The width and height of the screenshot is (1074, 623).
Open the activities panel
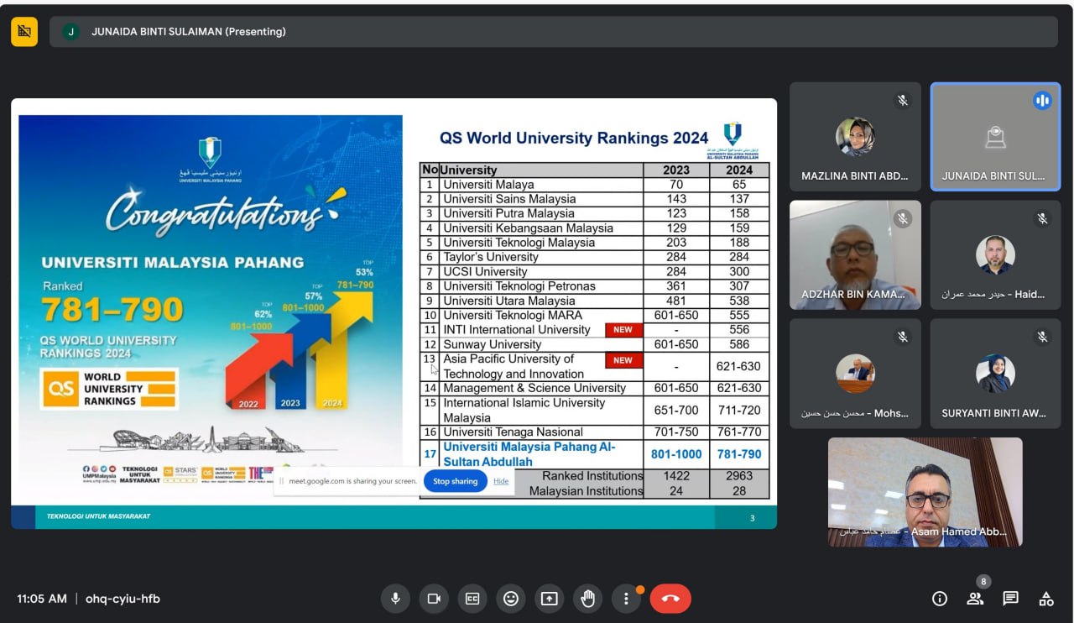(1046, 599)
